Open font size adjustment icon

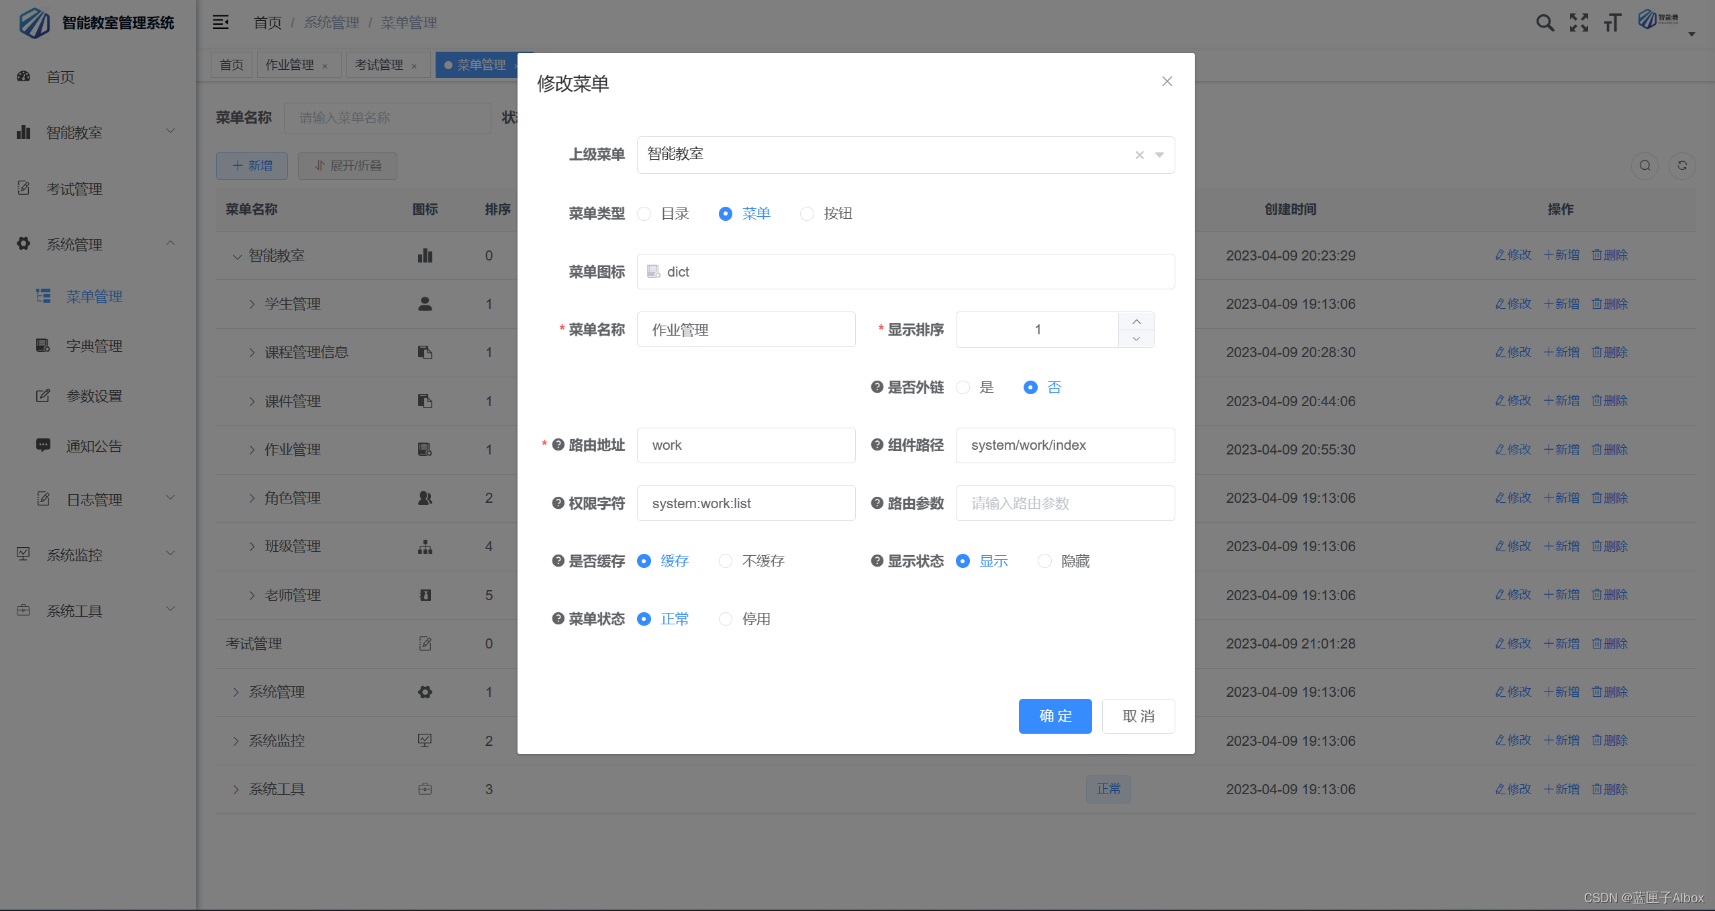[x=1612, y=22]
